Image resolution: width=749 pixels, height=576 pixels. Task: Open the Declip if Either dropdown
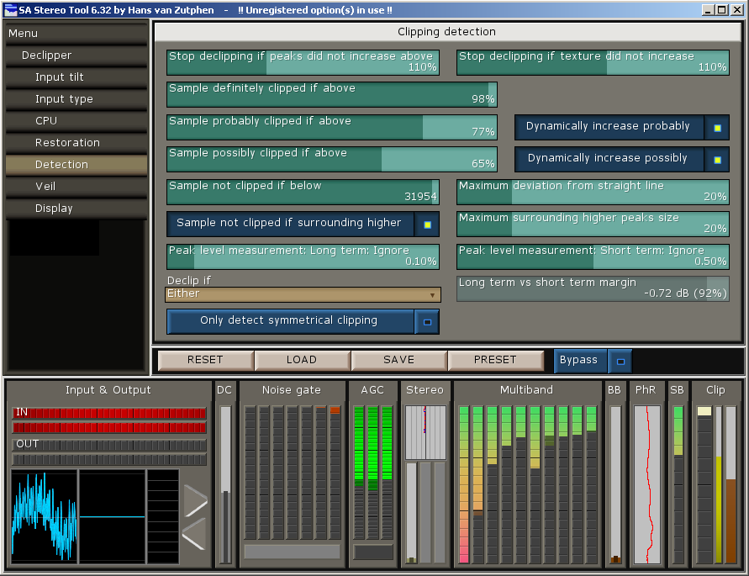(x=303, y=294)
